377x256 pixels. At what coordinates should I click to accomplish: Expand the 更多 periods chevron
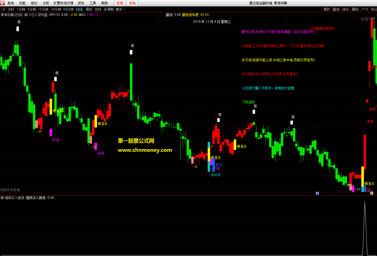coord(124,9)
